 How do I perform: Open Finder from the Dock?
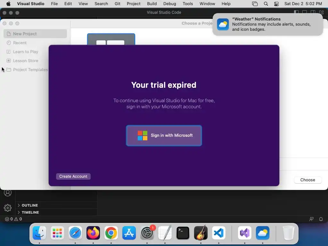coord(39,233)
